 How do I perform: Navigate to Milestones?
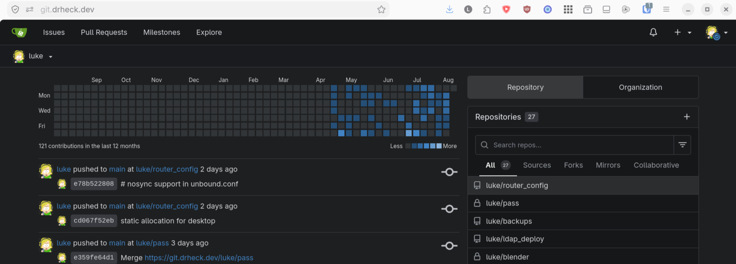[x=162, y=32]
